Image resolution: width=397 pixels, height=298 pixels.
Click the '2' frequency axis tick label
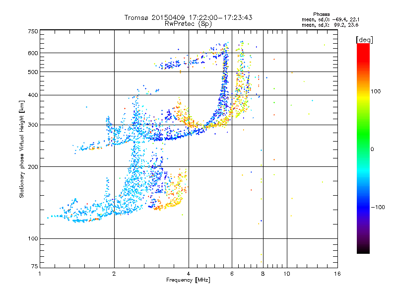114,274
